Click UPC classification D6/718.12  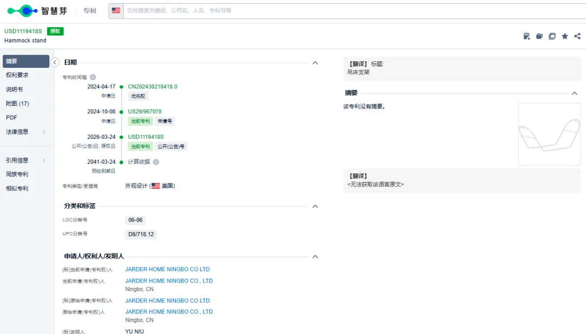coord(141,234)
